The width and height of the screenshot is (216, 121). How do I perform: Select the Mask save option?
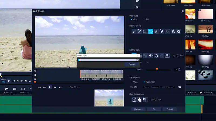click(132, 82)
